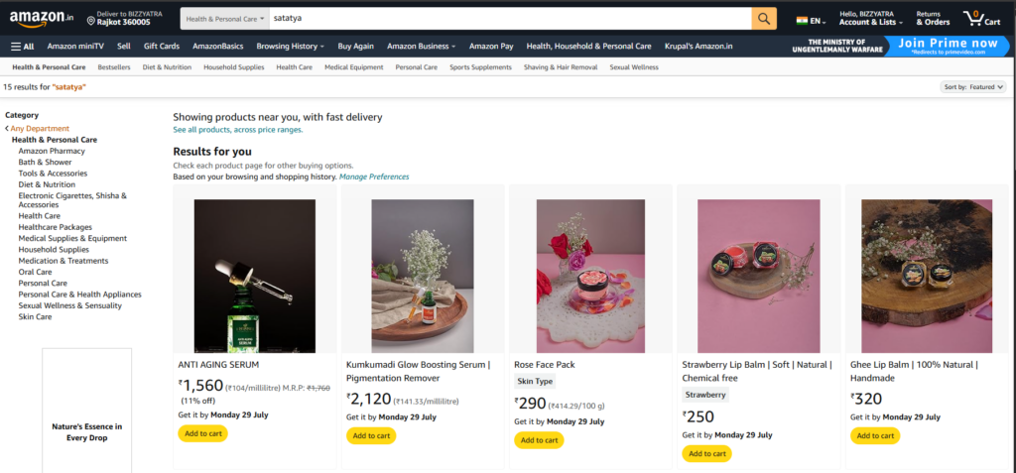The height and width of the screenshot is (473, 1016).
Task: Select Skin Care in category sidebar
Action: point(35,316)
